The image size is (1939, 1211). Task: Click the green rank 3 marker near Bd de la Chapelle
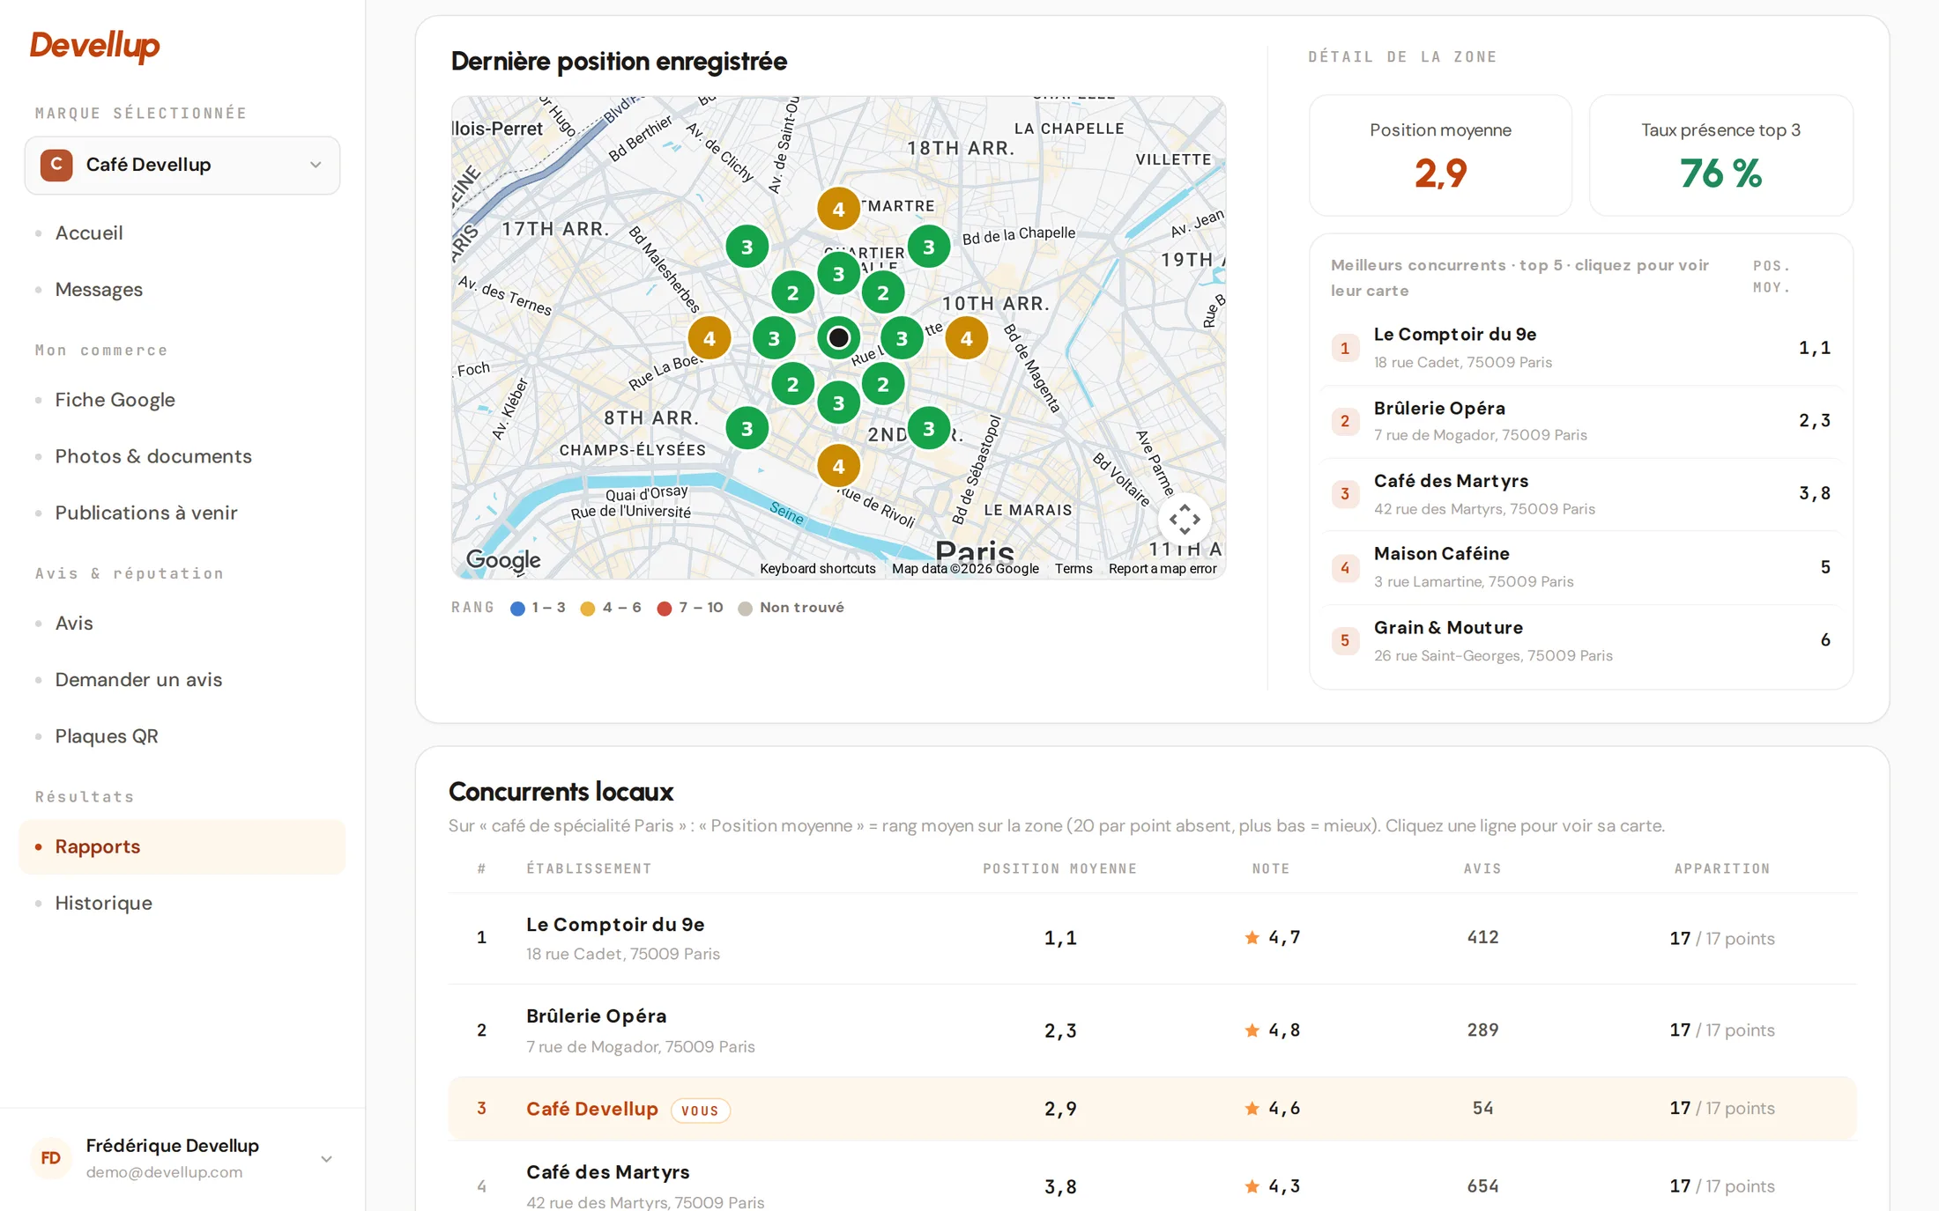pos(928,247)
